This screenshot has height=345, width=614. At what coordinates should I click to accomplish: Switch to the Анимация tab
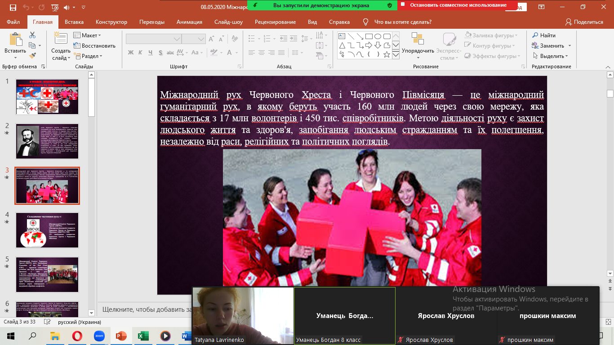[189, 22]
